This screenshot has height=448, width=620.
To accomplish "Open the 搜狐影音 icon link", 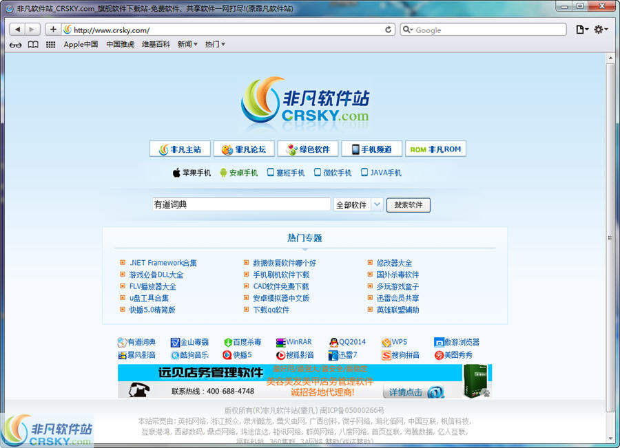I will pos(295,355).
